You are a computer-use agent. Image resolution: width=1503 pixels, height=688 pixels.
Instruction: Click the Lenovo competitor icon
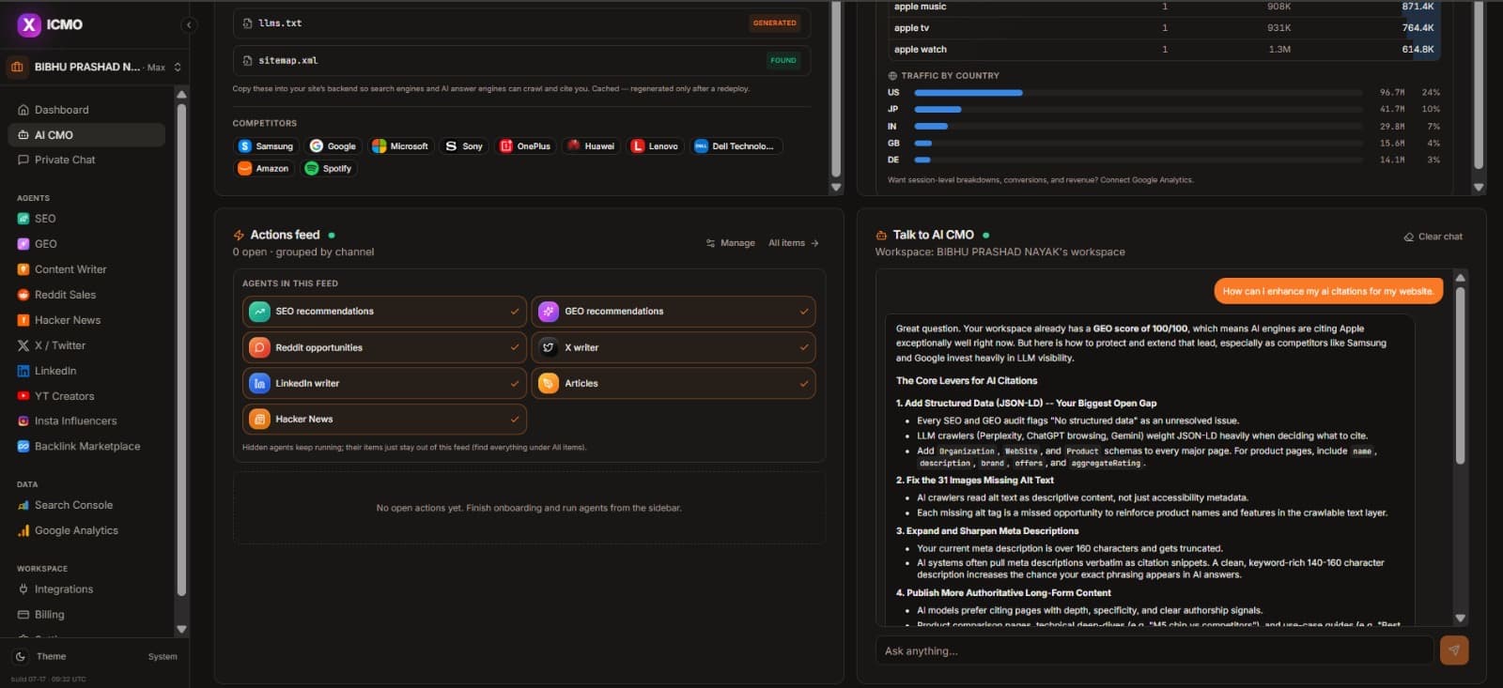point(638,146)
